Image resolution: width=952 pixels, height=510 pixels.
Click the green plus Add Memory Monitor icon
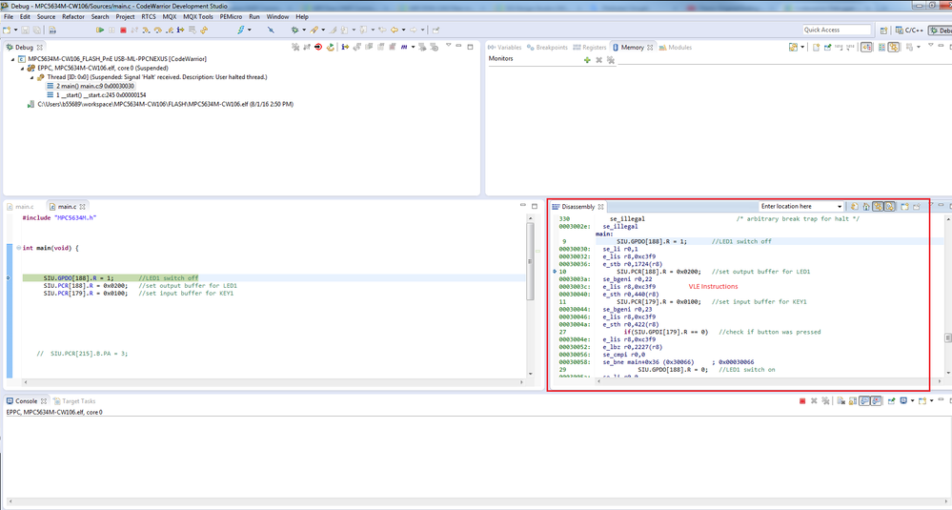[587, 60]
